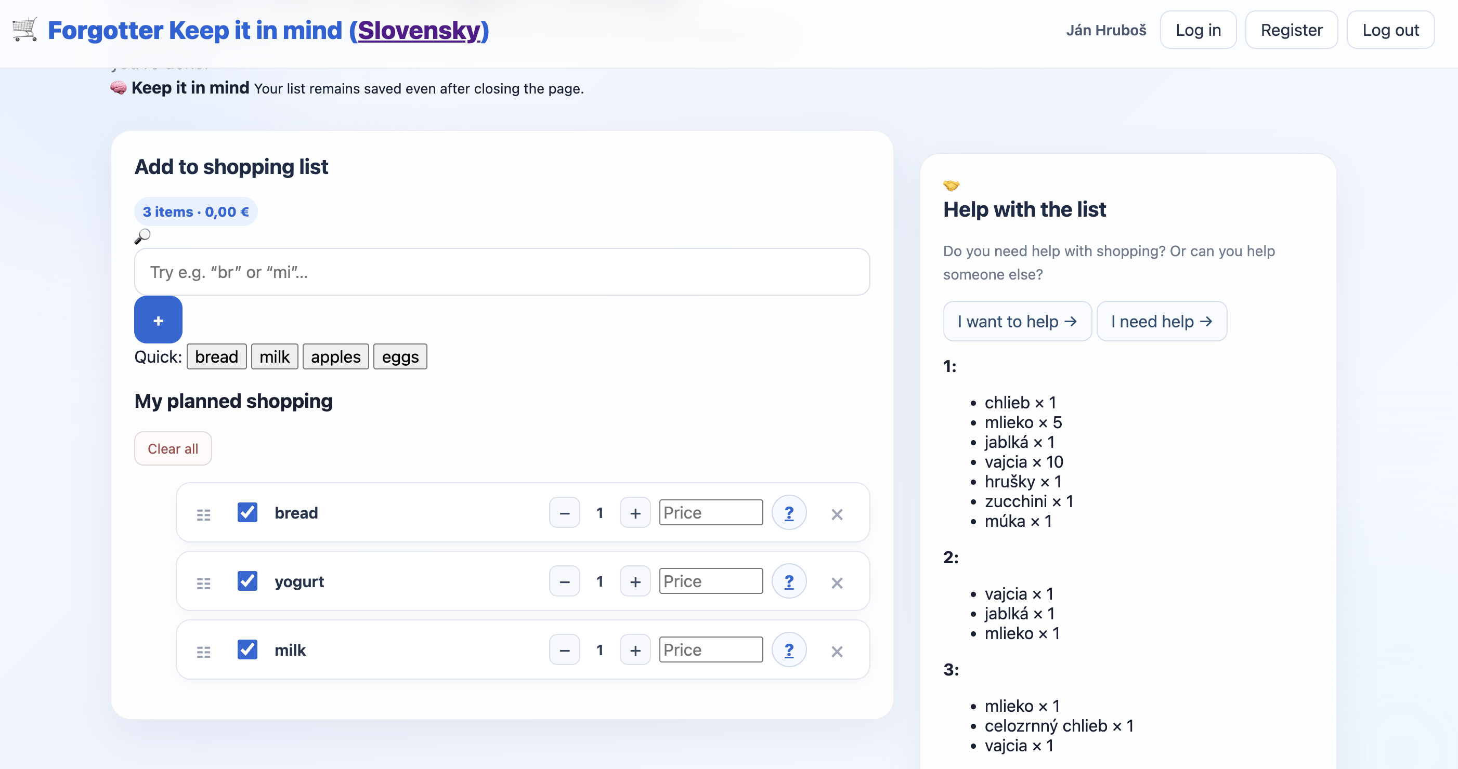Grab the drag handle of bread row
1458x769 pixels.
pos(203,514)
